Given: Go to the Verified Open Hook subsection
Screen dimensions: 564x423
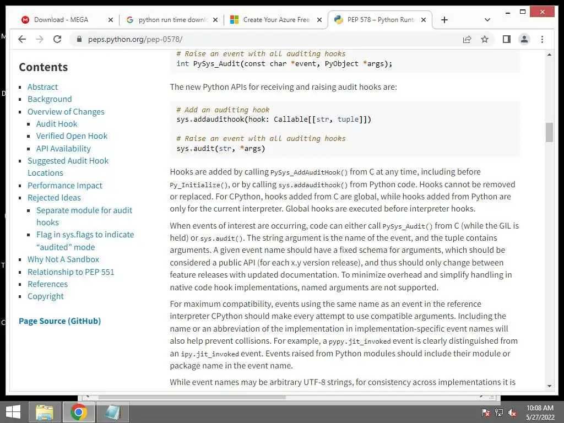Looking at the screenshot, I should (x=72, y=136).
